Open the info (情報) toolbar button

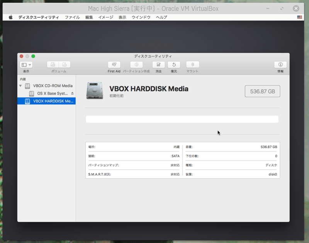(280, 65)
